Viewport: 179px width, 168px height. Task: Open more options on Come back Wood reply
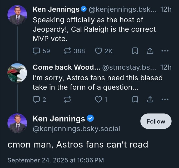[165, 99]
